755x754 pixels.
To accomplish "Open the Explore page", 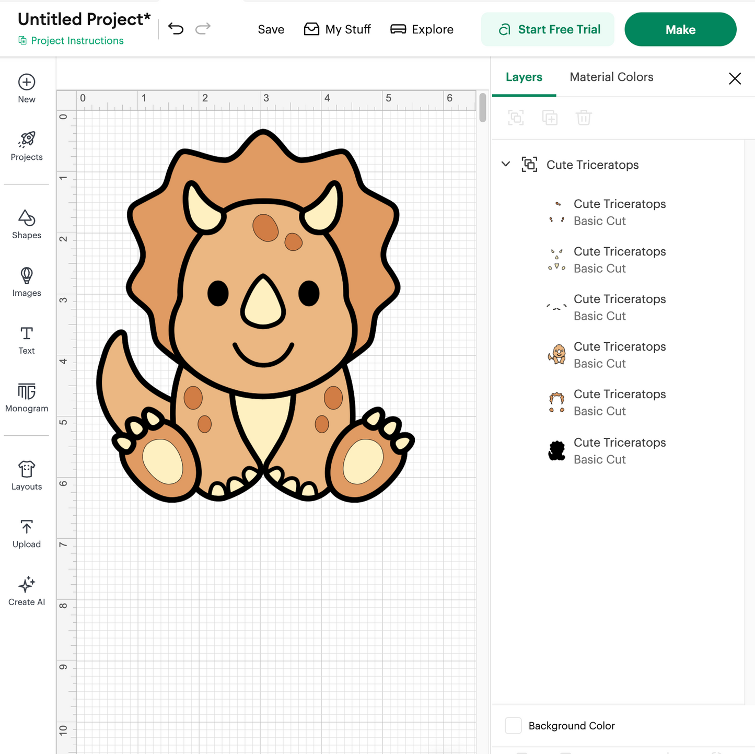I will point(422,29).
